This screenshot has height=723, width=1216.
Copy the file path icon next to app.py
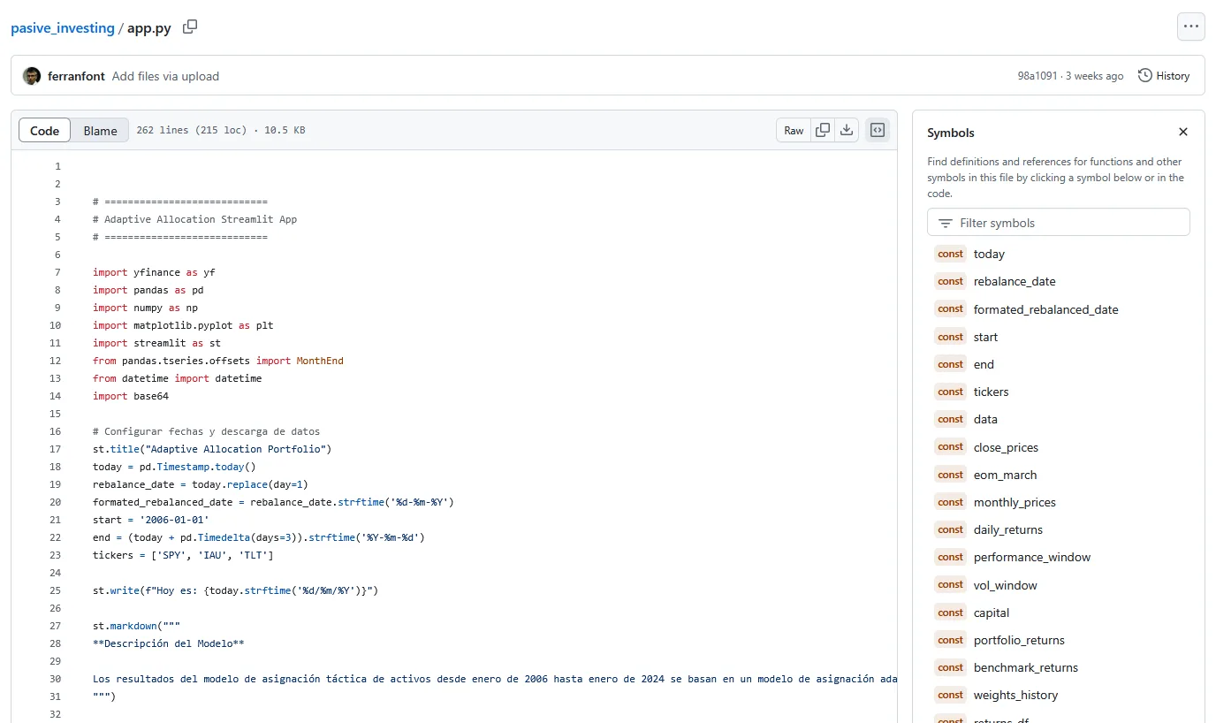point(190,27)
